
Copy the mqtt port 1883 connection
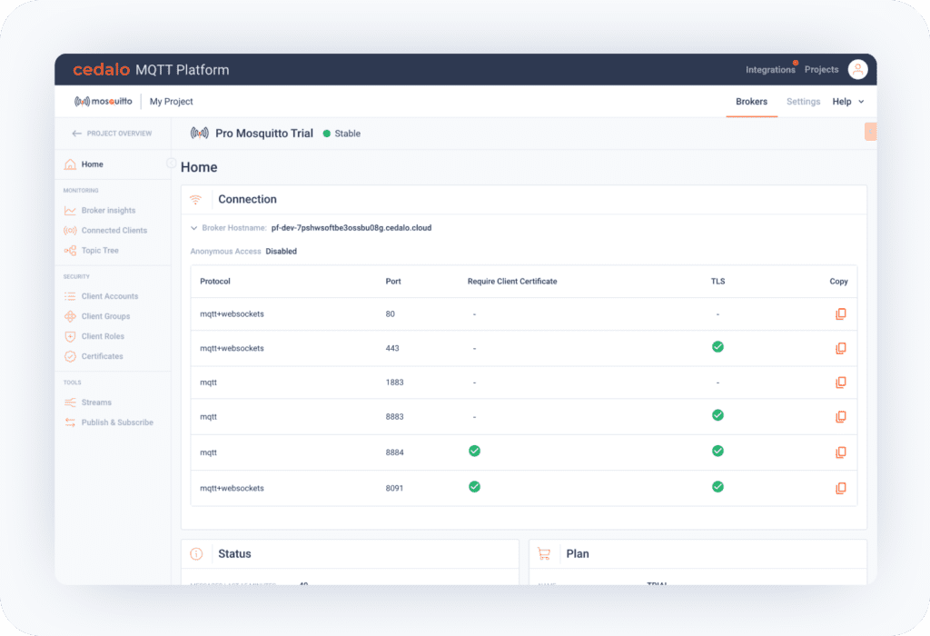click(840, 383)
